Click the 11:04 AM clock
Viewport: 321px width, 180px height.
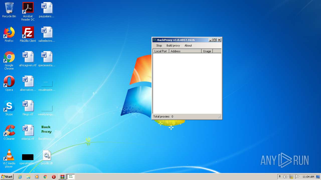point(308,177)
